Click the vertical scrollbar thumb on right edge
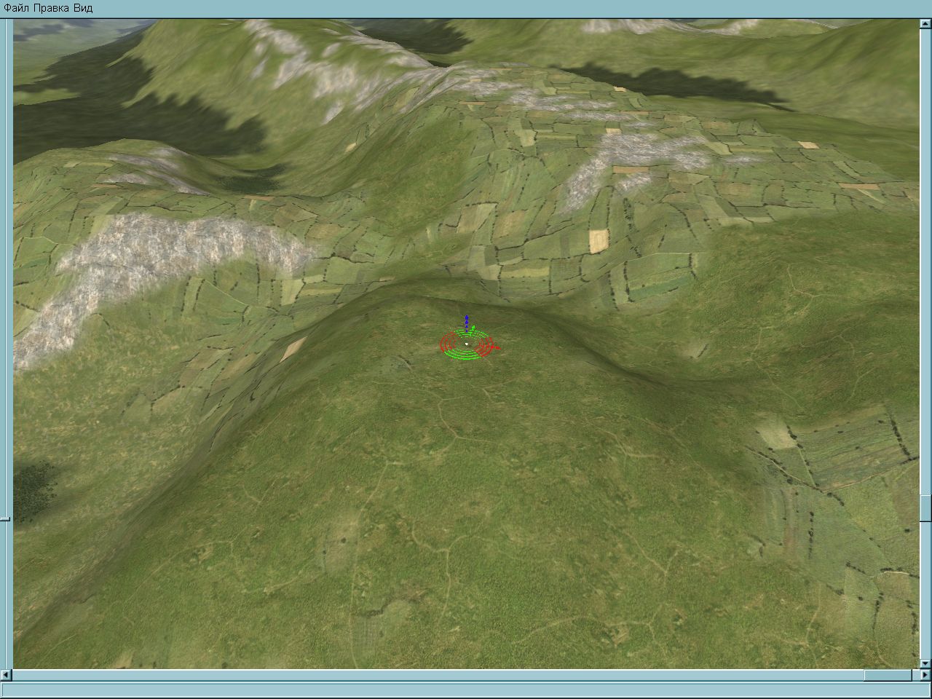The height and width of the screenshot is (699, 932). (x=925, y=508)
